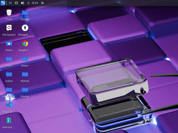The image size is (178, 133).
Task: Open the Camera folder
Action: click(x=25, y=13)
